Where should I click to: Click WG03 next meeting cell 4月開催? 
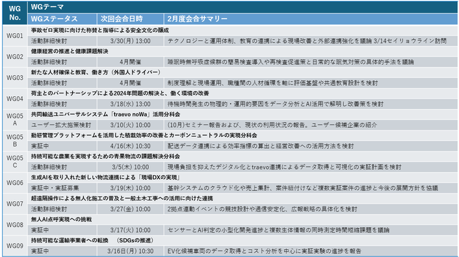(x=130, y=83)
